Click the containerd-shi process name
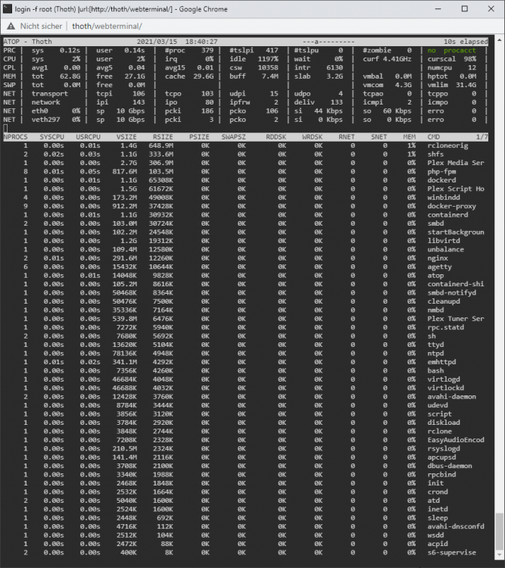505x568 pixels. pyautogui.click(x=456, y=284)
